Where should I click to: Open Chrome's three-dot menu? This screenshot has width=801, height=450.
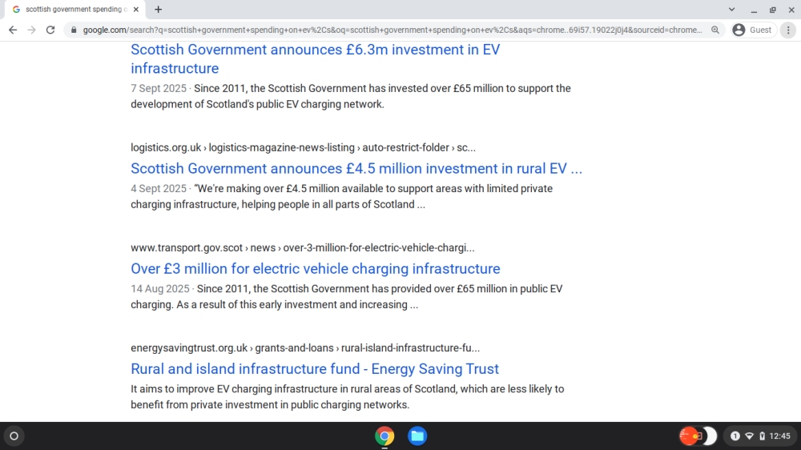click(788, 30)
